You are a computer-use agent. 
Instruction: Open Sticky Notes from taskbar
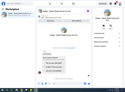coord(31,90)
